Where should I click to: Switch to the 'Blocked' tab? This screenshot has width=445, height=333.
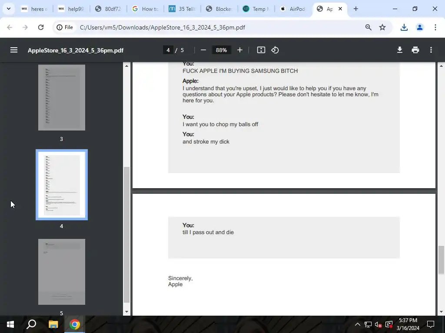(219, 9)
